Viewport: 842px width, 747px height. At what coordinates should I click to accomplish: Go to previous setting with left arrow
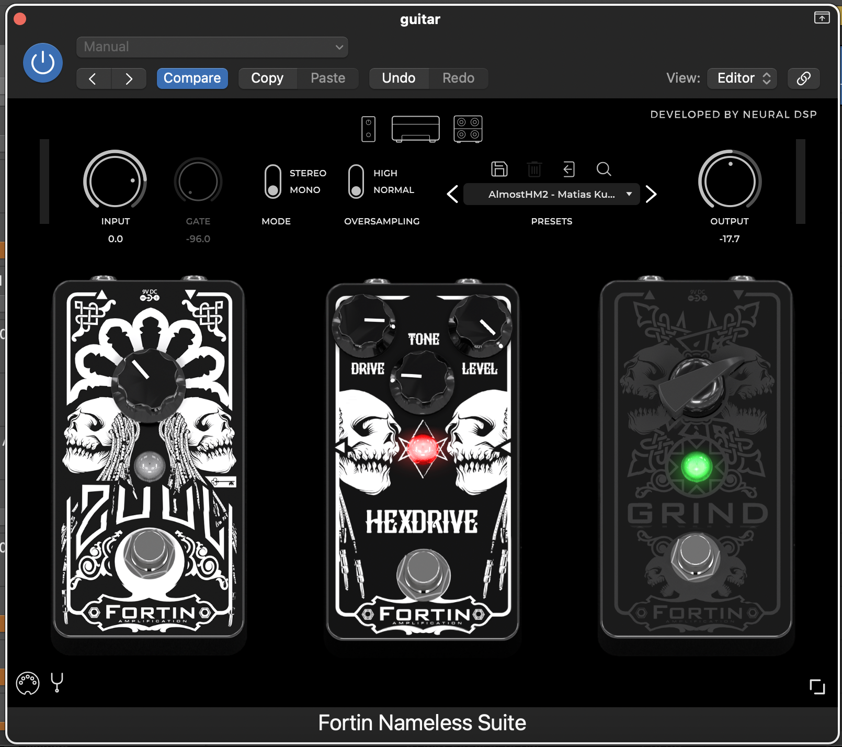pyautogui.click(x=94, y=78)
